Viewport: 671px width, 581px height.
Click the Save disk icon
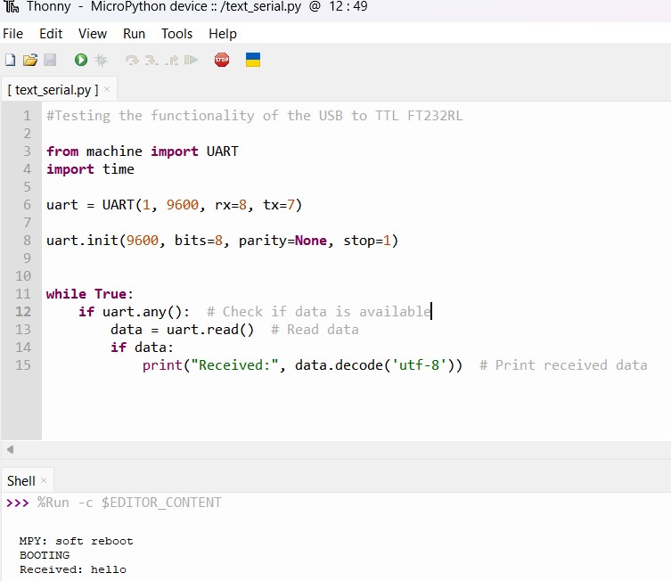click(x=50, y=60)
